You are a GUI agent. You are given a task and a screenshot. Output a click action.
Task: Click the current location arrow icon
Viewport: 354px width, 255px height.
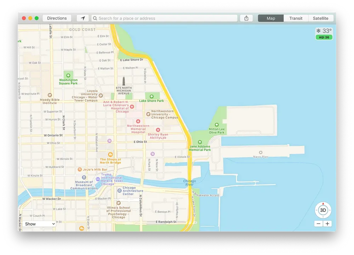coord(83,18)
